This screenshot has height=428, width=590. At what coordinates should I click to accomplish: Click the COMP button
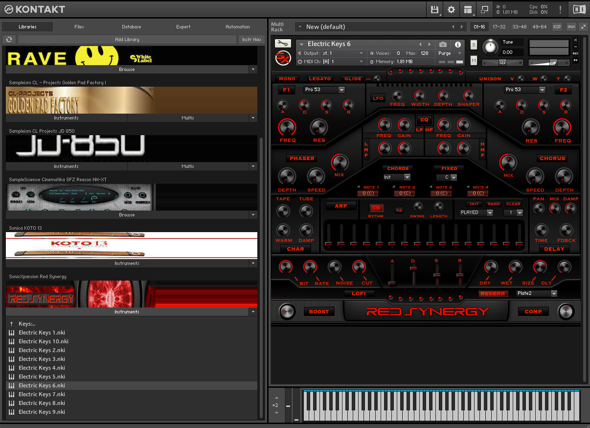[533, 311]
